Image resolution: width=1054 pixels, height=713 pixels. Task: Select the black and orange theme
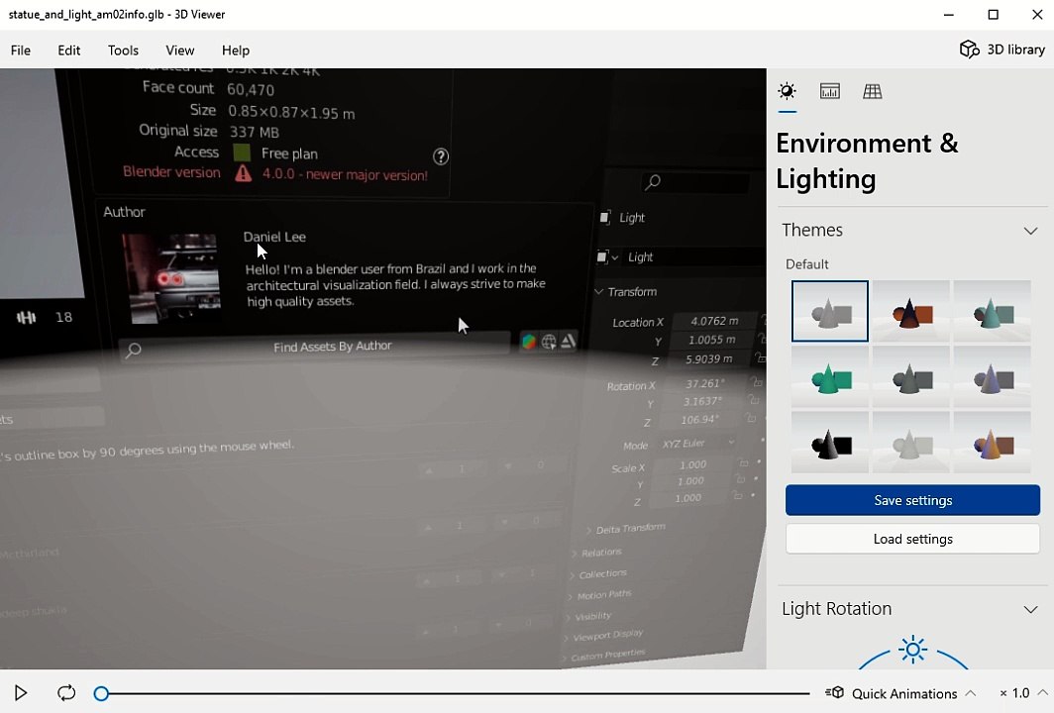[910, 311]
